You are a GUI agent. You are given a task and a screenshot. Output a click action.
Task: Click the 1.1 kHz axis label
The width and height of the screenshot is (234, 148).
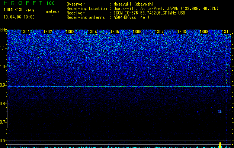point(3,48)
